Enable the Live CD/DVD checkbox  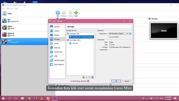point(109,37)
